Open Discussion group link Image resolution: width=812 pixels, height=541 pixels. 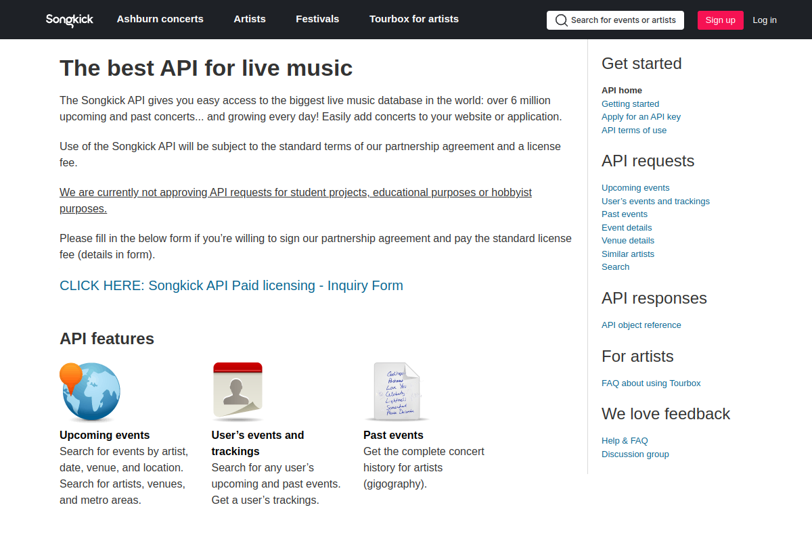point(635,454)
